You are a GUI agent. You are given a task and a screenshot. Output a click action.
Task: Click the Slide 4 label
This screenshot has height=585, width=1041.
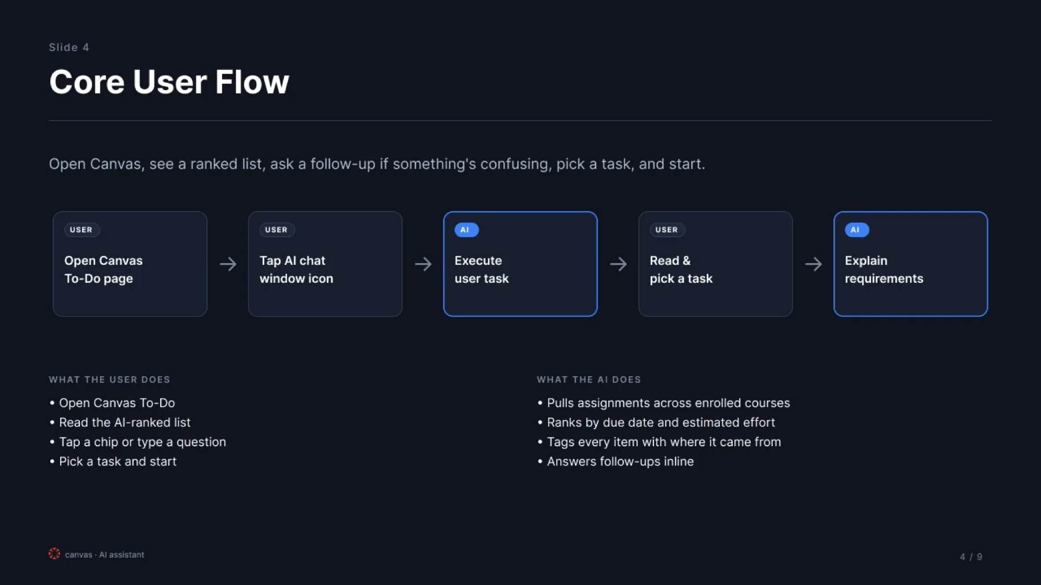coord(69,47)
